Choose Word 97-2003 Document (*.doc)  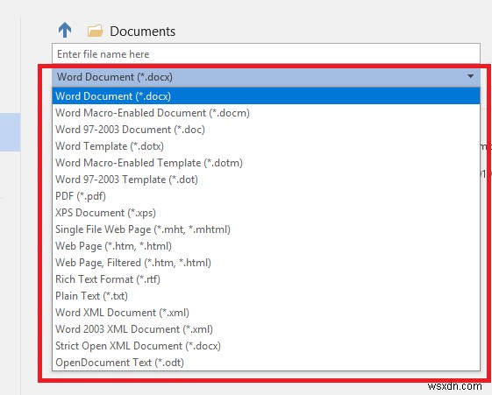click(266, 130)
